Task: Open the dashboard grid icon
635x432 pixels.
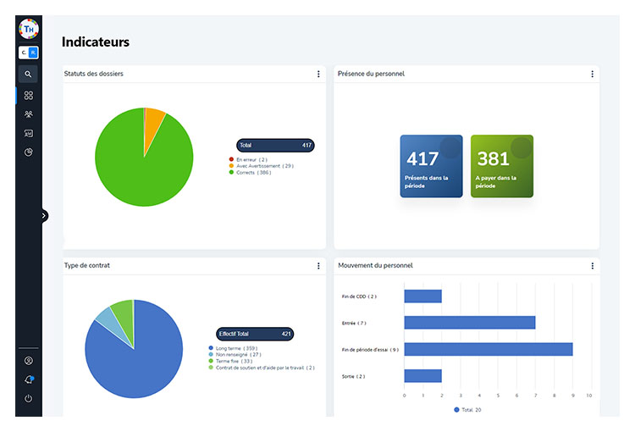Action: pos(28,96)
